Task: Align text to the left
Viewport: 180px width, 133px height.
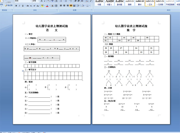Action: click(61, 6)
